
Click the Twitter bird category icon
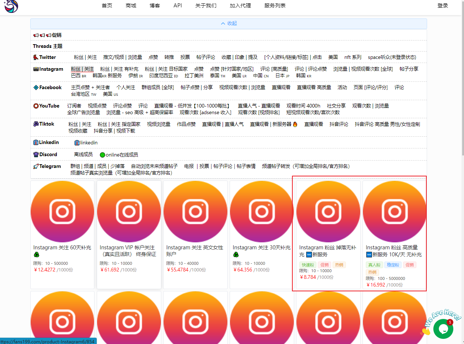36,57
